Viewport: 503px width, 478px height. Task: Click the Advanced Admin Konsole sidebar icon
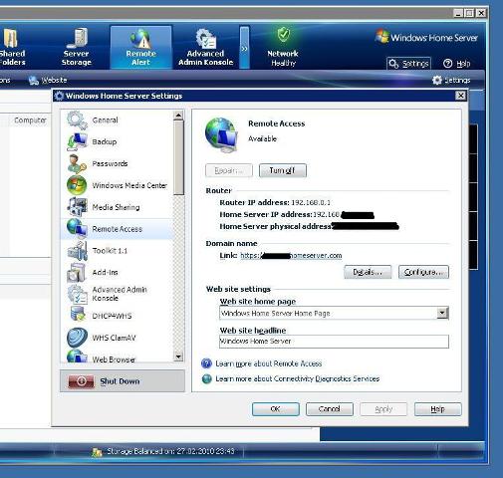(x=77, y=294)
